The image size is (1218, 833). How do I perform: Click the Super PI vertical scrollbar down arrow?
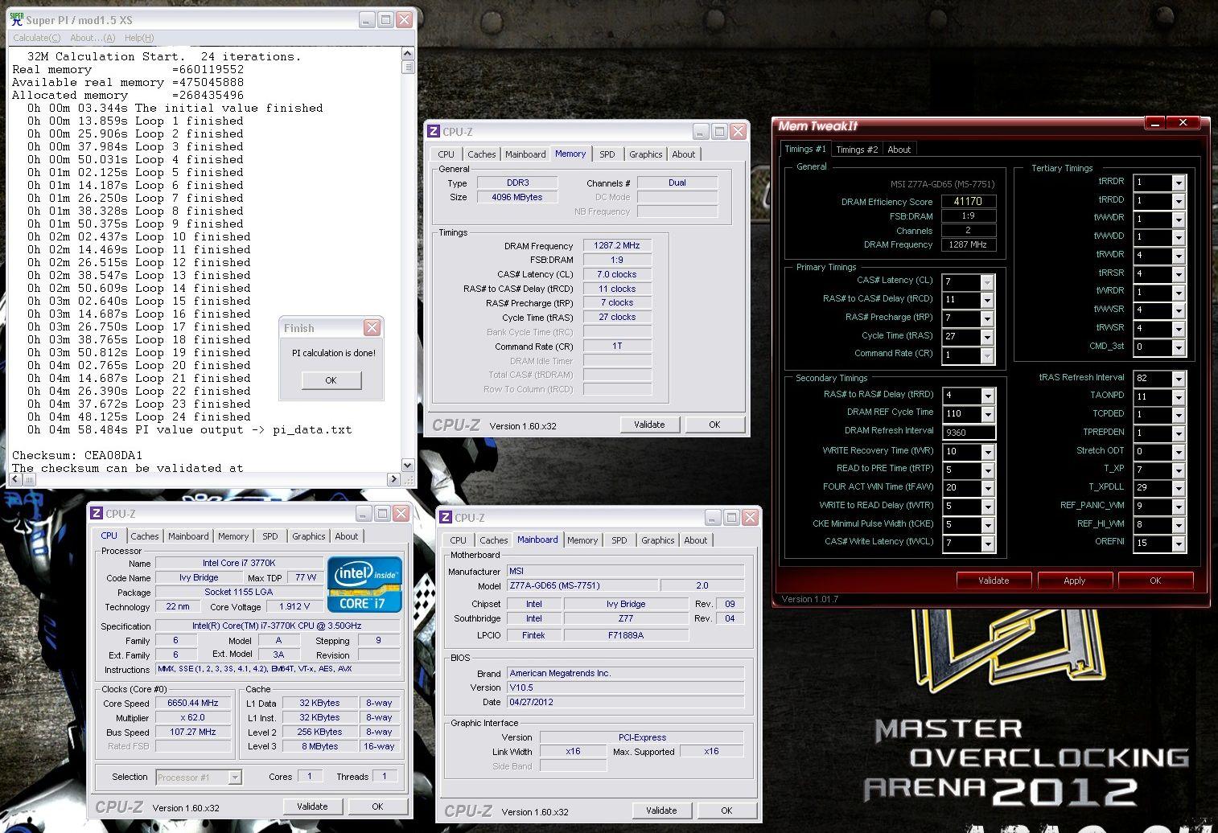click(407, 465)
